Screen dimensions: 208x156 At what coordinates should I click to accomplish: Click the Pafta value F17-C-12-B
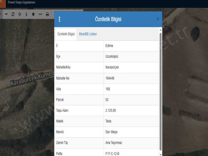(131, 154)
